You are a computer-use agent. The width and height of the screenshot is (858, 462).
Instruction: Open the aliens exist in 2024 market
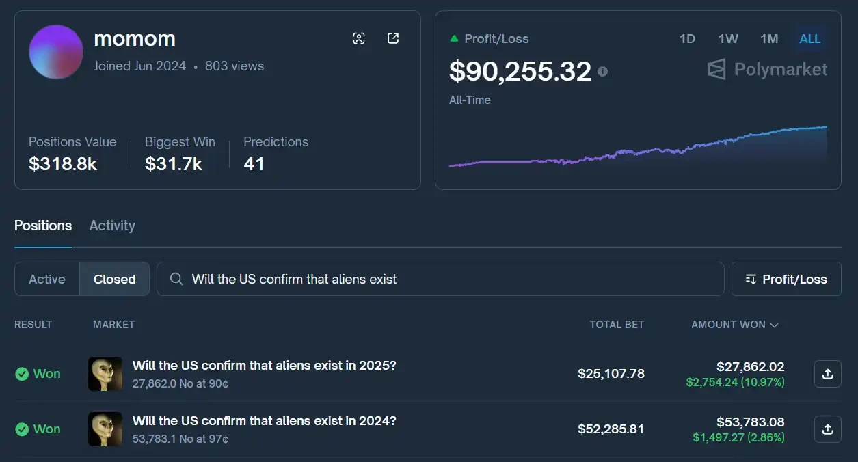[264, 422]
